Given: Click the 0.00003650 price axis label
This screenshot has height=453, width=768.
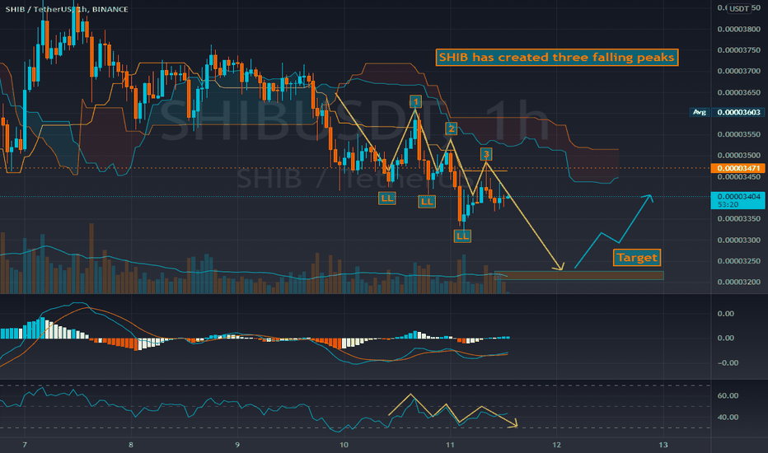Looking at the screenshot, I should click(738, 92).
